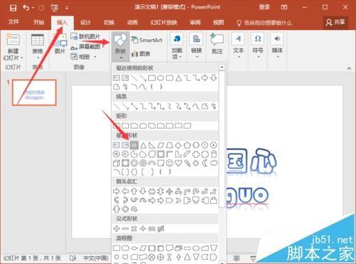Screen dimensions: 356x264
Task: Click the 相册 (Photo Album) button
Action: (83, 57)
